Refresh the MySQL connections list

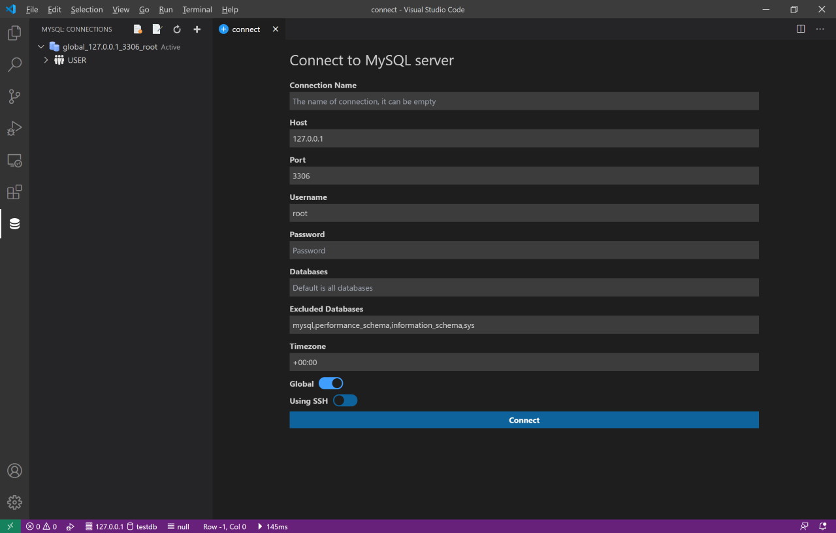(177, 29)
